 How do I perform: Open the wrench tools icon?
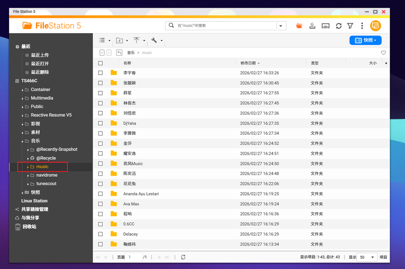(x=154, y=40)
